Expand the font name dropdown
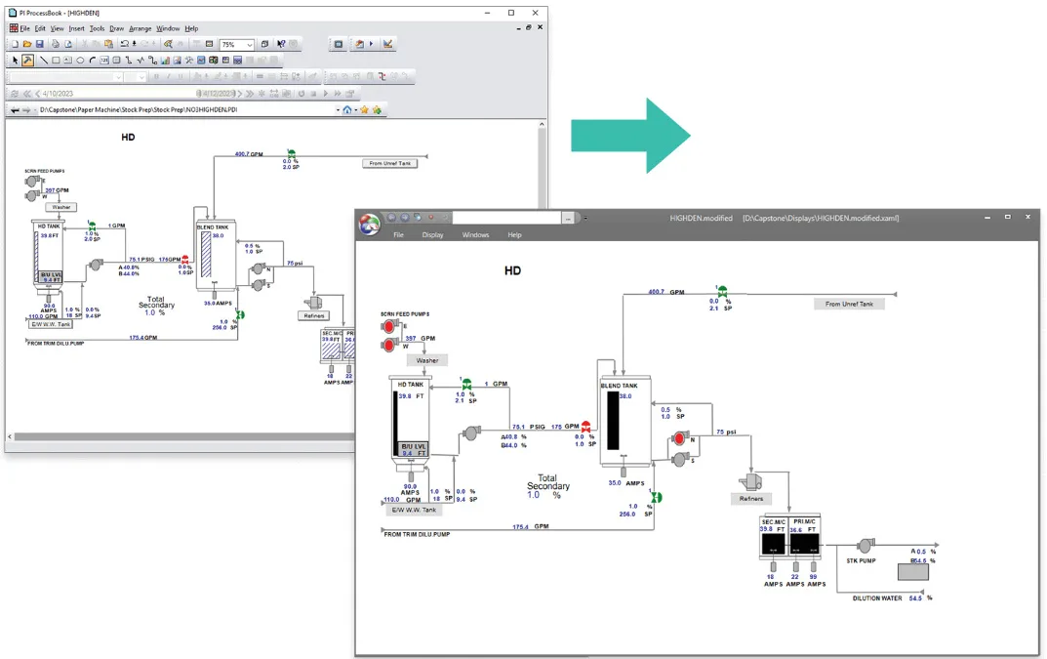 point(118,77)
